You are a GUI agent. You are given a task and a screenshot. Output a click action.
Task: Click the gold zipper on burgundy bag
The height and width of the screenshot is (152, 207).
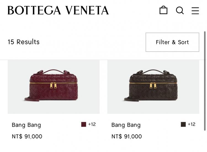click(x=53, y=85)
